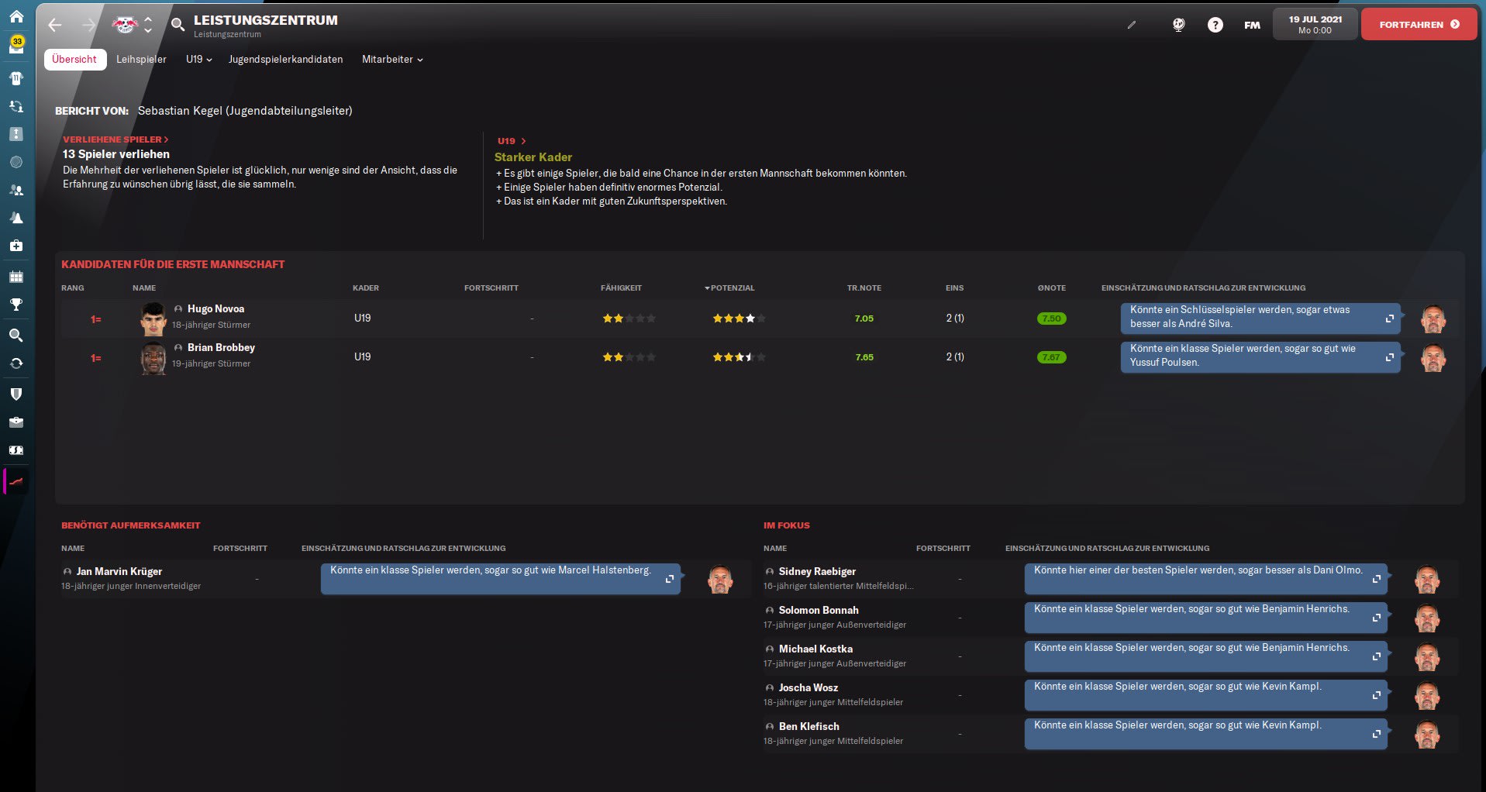Image resolution: width=1486 pixels, height=792 pixels.
Task: Open the club switcher arrows next to logo
Action: (x=148, y=25)
